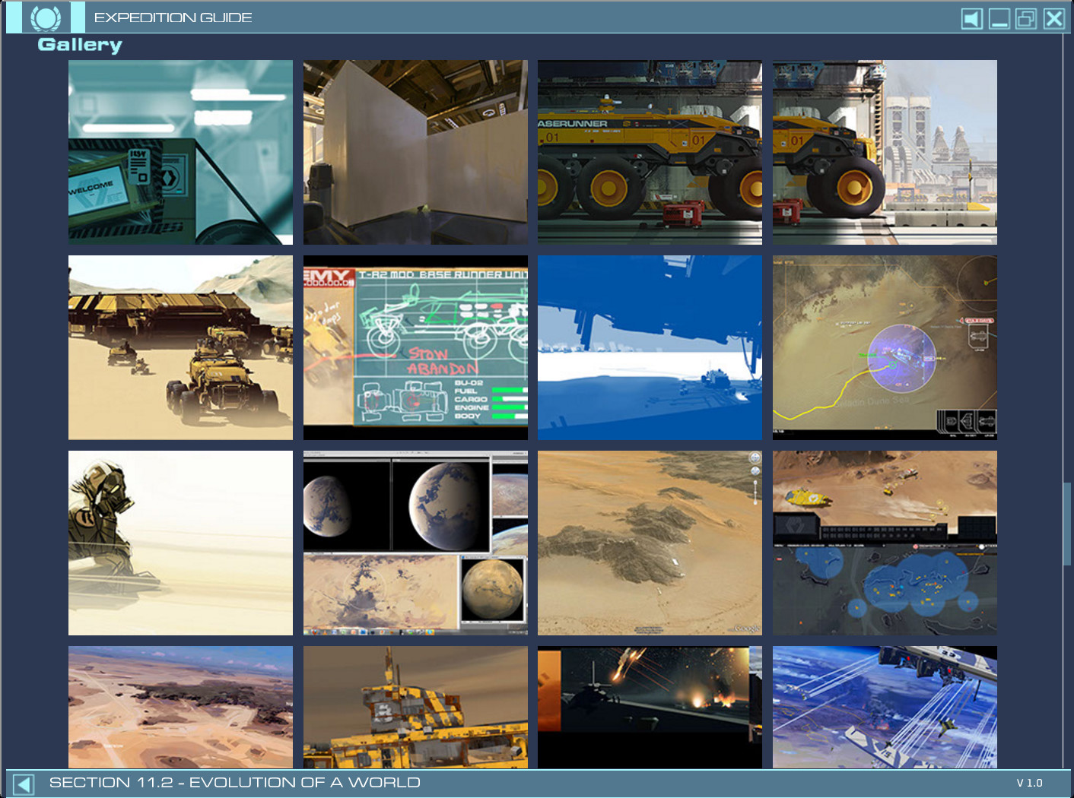Click the Gallery heading
This screenshot has width=1074, height=798.
click(80, 45)
